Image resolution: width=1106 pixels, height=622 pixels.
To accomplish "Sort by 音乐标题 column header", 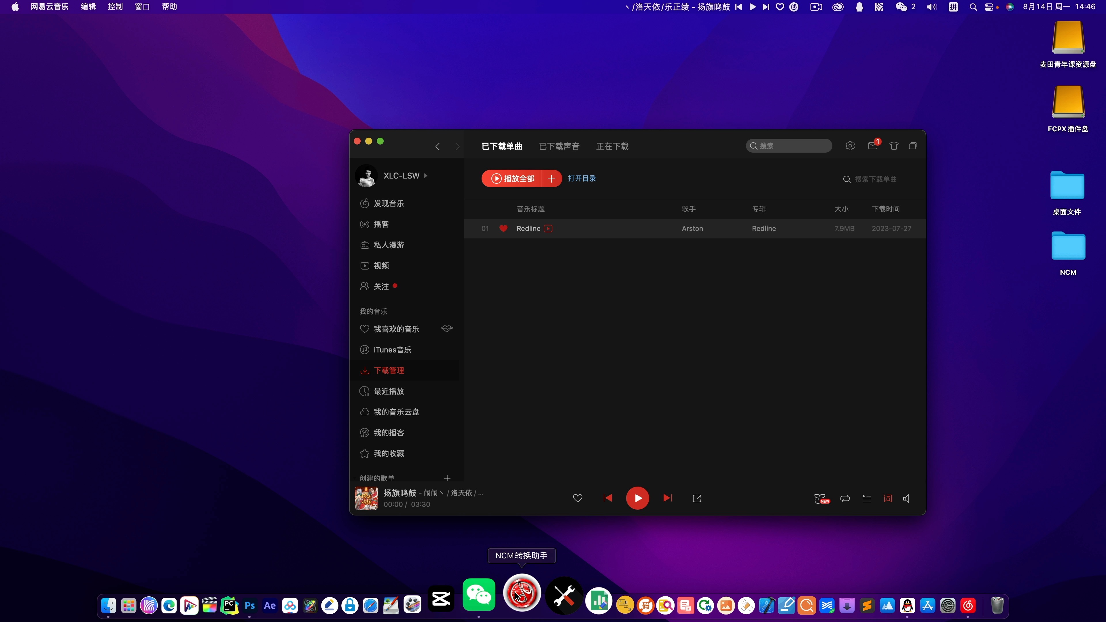I will coord(531,209).
